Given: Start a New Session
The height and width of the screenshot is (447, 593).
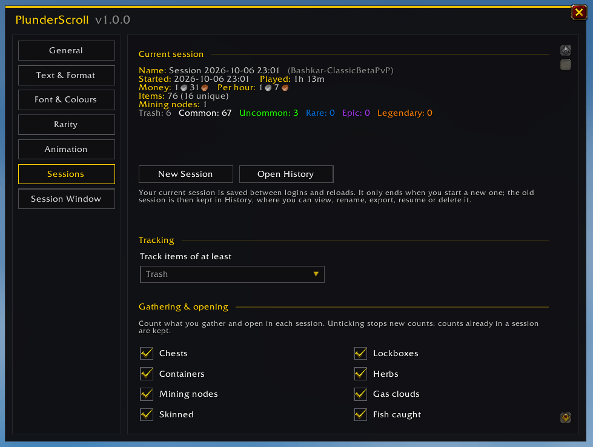Looking at the screenshot, I should [186, 174].
